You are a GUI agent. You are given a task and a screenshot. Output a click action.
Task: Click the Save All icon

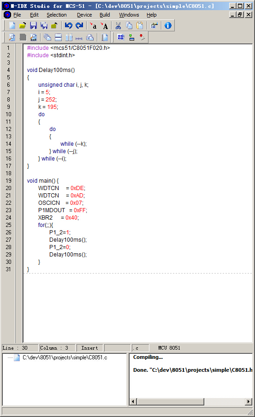[x=44, y=25]
